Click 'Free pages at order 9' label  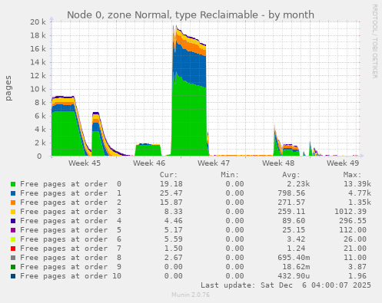tap(71, 267)
